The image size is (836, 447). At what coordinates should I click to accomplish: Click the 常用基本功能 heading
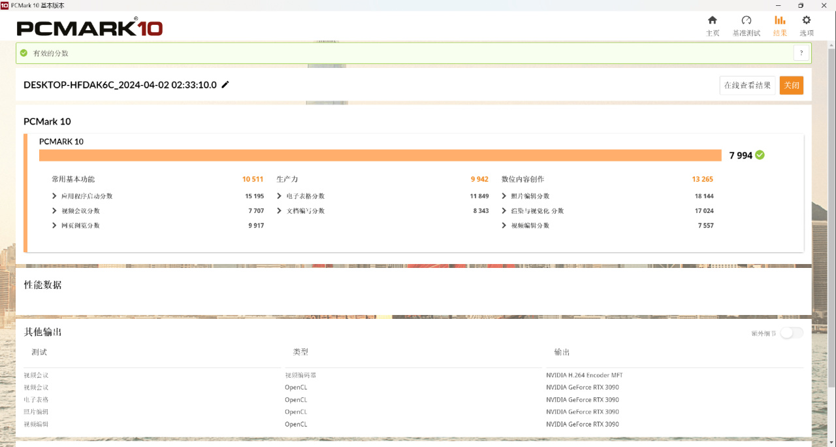pyautogui.click(x=73, y=179)
